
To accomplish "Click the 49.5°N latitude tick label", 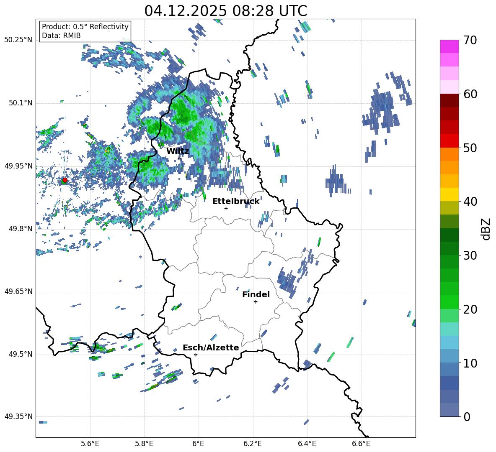I will coord(21,354).
